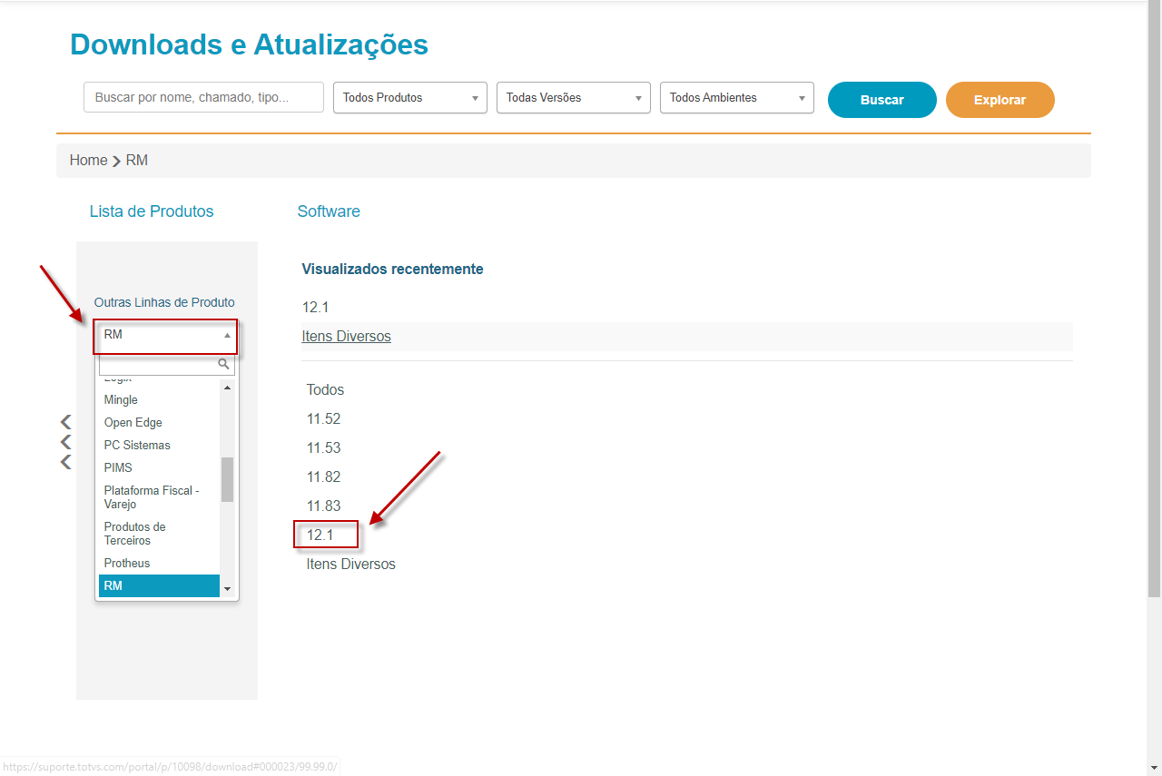The width and height of the screenshot is (1162, 776).
Task: Click the Software heading
Action: pyautogui.click(x=329, y=211)
